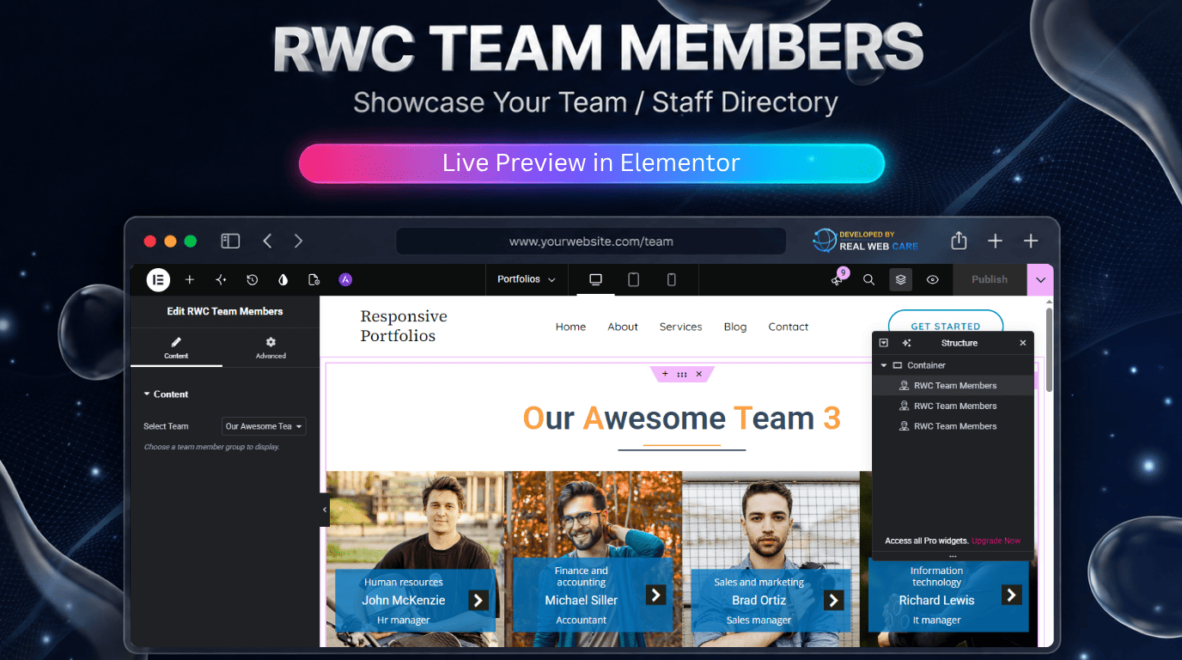Open John McKenzie card arrow
The width and height of the screenshot is (1182, 660).
(x=478, y=600)
